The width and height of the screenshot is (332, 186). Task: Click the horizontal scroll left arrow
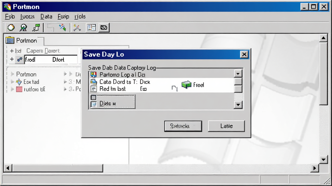point(8,168)
